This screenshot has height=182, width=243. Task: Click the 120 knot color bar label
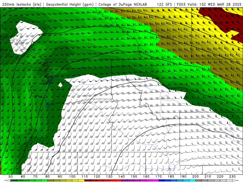point(97,177)
